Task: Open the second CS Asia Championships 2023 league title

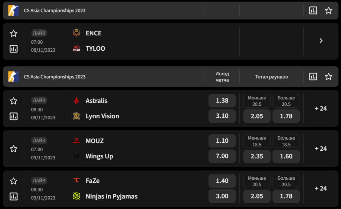Action: pos(54,77)
